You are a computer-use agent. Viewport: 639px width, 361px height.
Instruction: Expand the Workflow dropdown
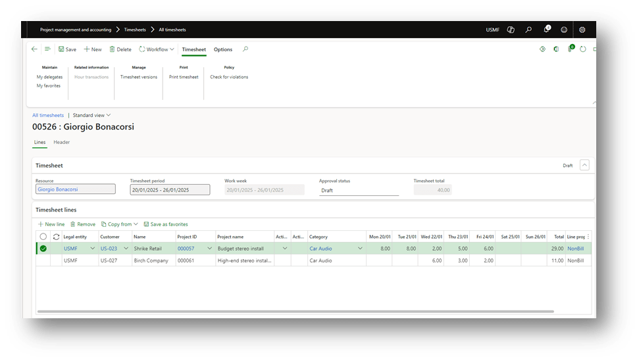[x=157, y=49]
